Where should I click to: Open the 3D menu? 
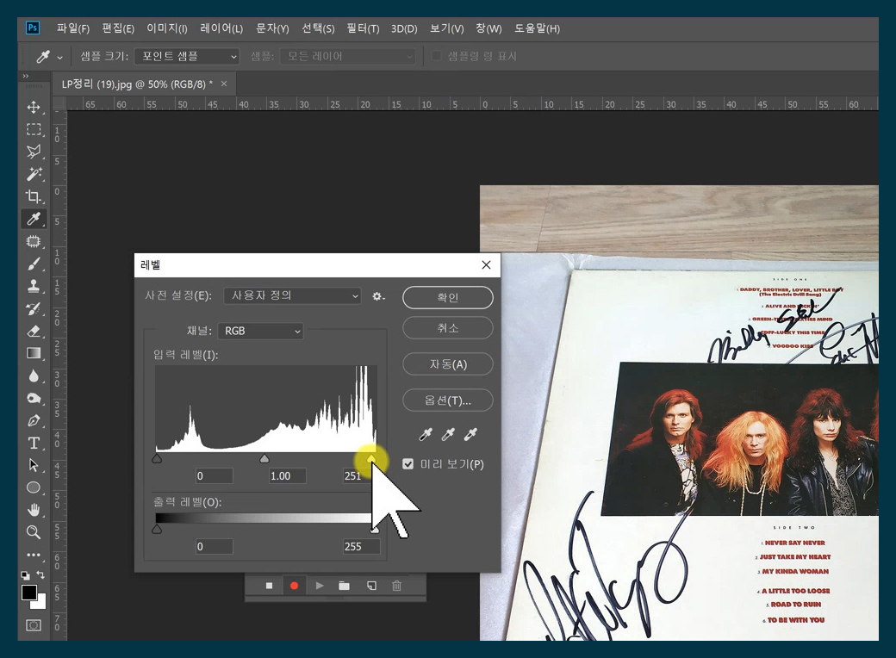tap(404, 28)
